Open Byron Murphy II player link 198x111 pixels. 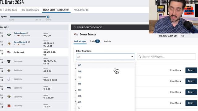[20, 42]
